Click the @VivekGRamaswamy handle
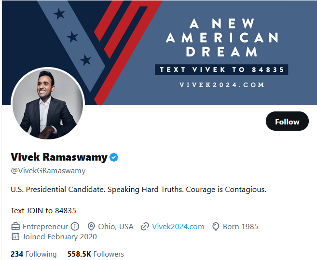The width and height of the screenshot is (317, 260). pyautogui.click(x=48, y=170)
